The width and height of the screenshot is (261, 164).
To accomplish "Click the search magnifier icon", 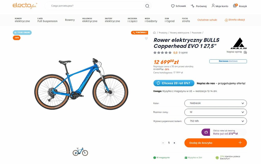I will tap(147, 6).
